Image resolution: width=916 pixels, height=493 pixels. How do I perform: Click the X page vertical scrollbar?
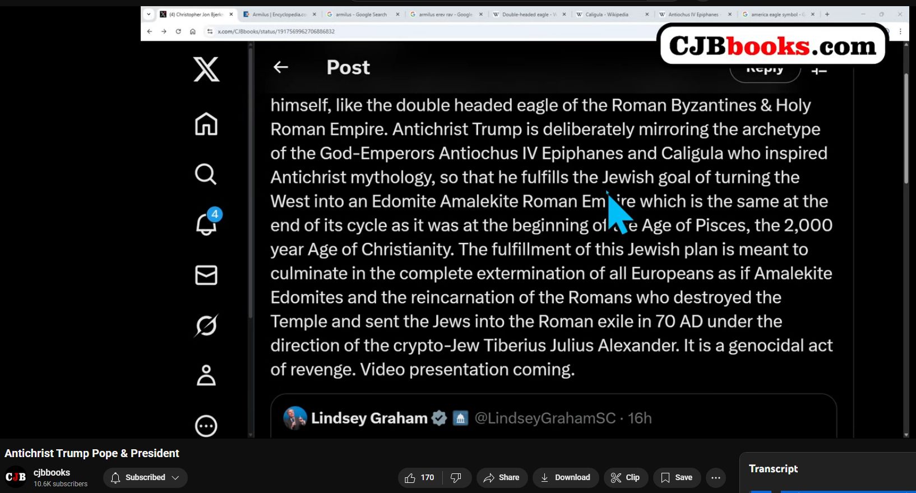(906, 128)
